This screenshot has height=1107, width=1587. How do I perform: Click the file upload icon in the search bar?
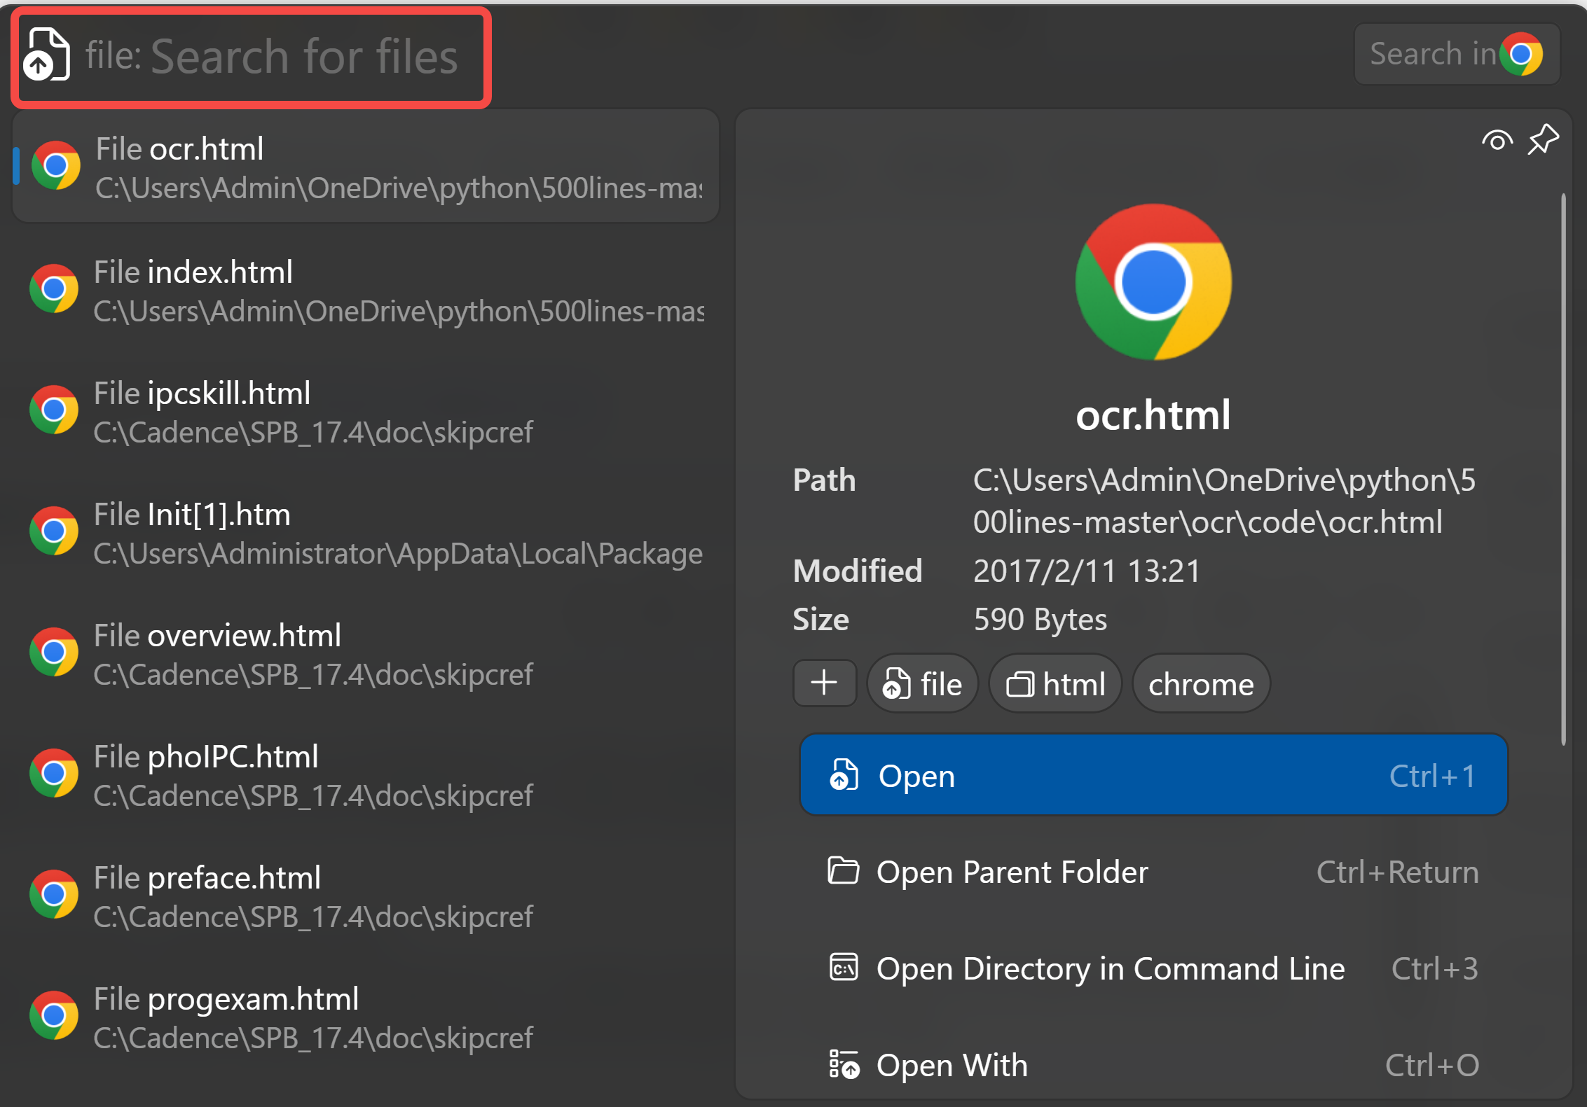pos(46,56)
